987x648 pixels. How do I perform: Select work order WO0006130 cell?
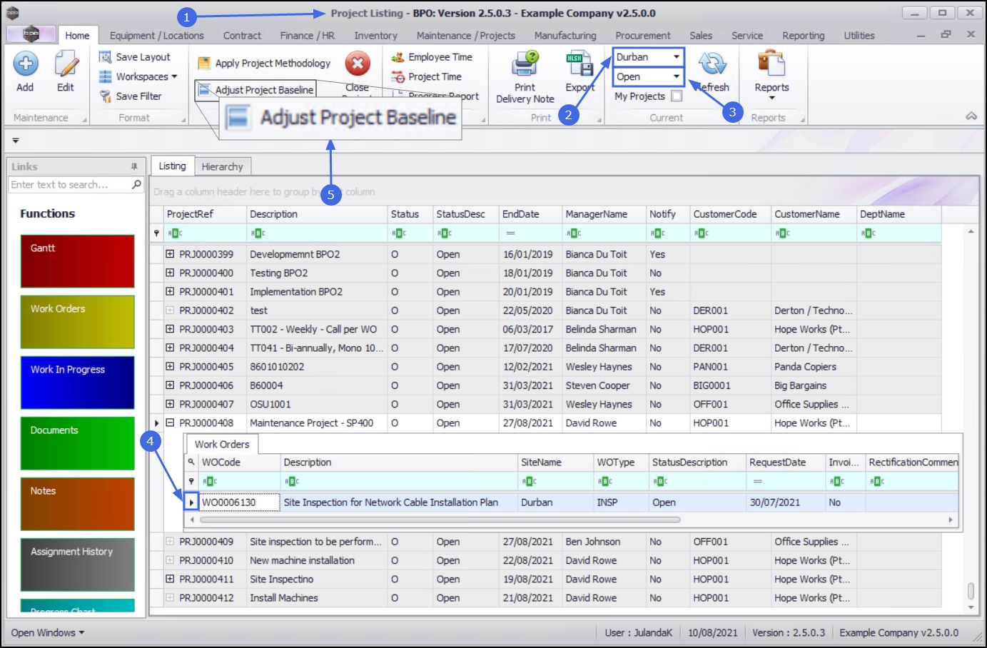[239, 502]
